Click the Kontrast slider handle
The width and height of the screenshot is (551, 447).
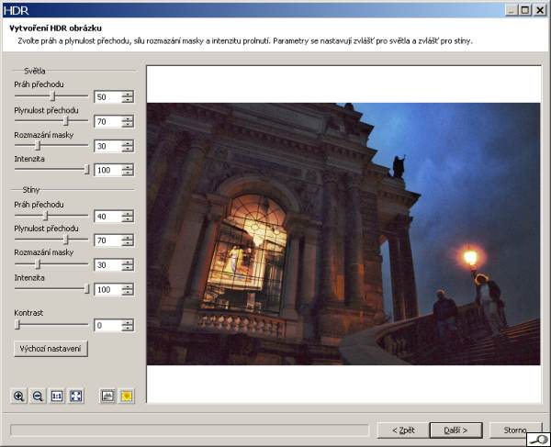(17, 324)
